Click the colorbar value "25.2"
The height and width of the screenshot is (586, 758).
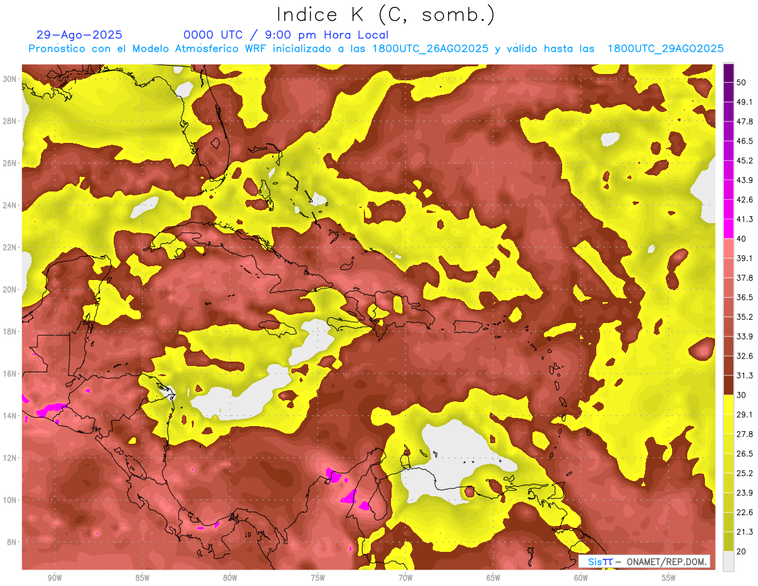click(744, 473)
